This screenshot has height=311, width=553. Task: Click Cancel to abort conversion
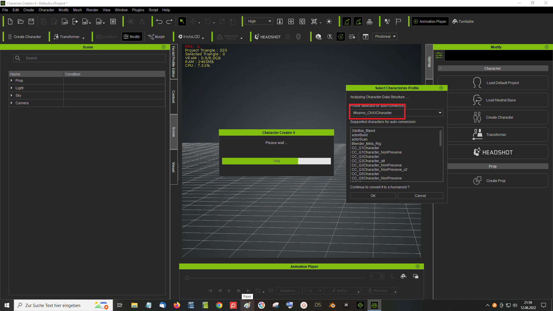point(420,195)
